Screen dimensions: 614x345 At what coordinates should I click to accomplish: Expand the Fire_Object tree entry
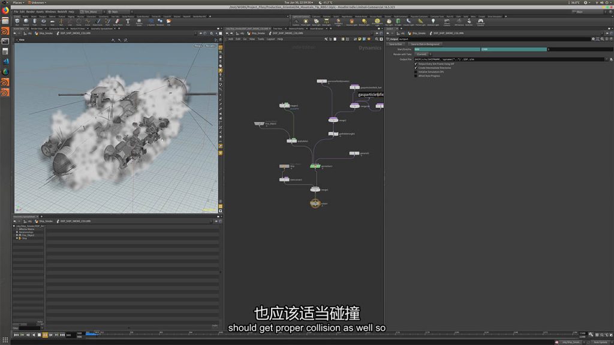(x=17, y=235)
